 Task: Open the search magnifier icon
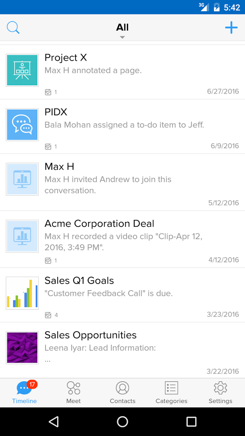pos(13,28)
